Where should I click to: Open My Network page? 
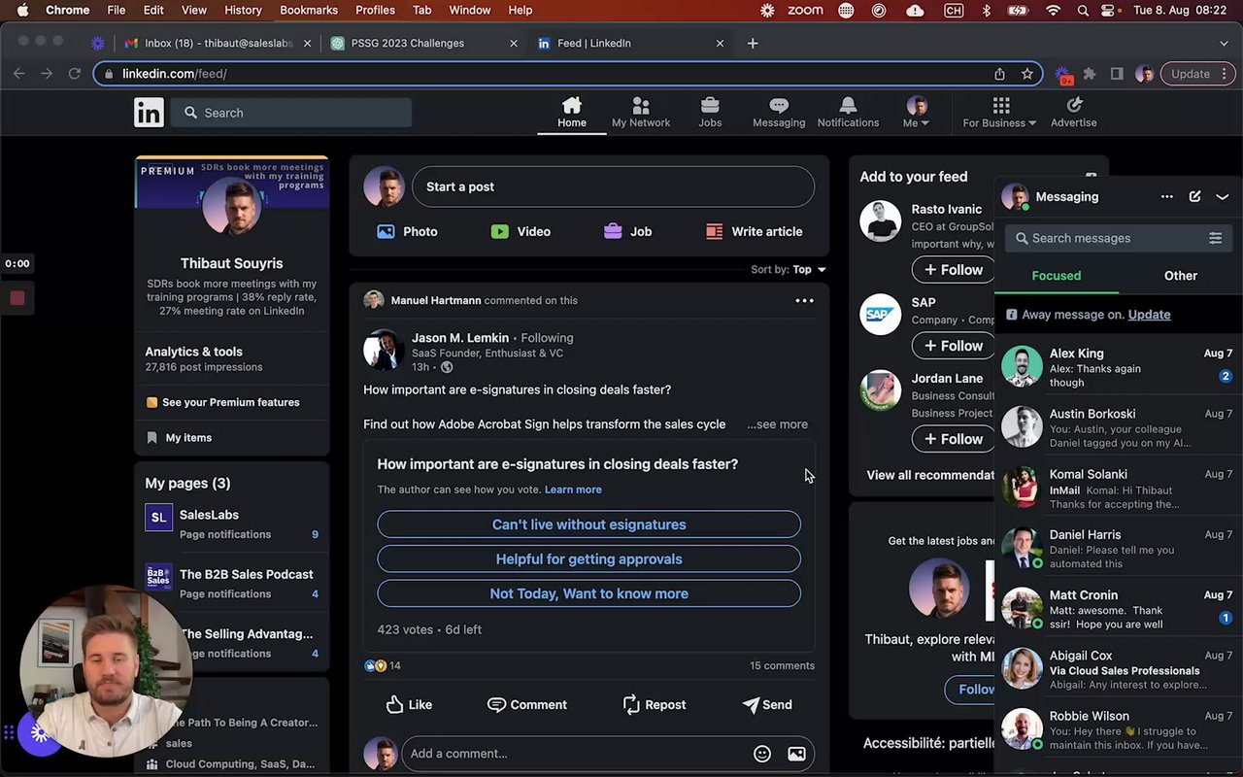[x=641, y=112]
